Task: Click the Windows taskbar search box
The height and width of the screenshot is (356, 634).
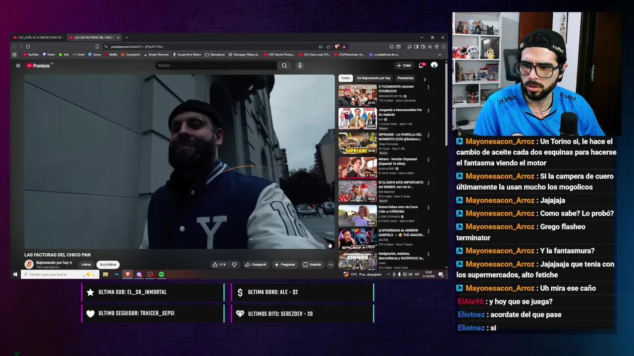Action: coord(60,274)
